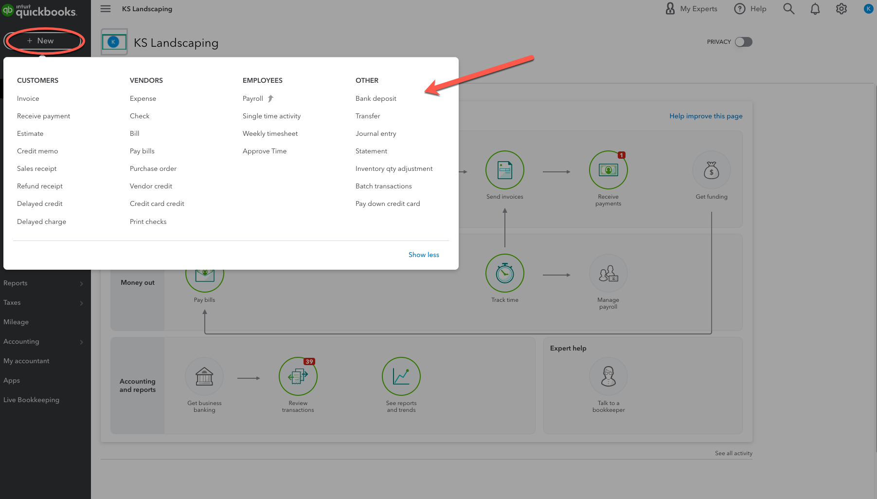Screen dimensions: 877x499
Task: Select Bank deposit under Other
Action: pyautogui.click(x=376, y=98)
